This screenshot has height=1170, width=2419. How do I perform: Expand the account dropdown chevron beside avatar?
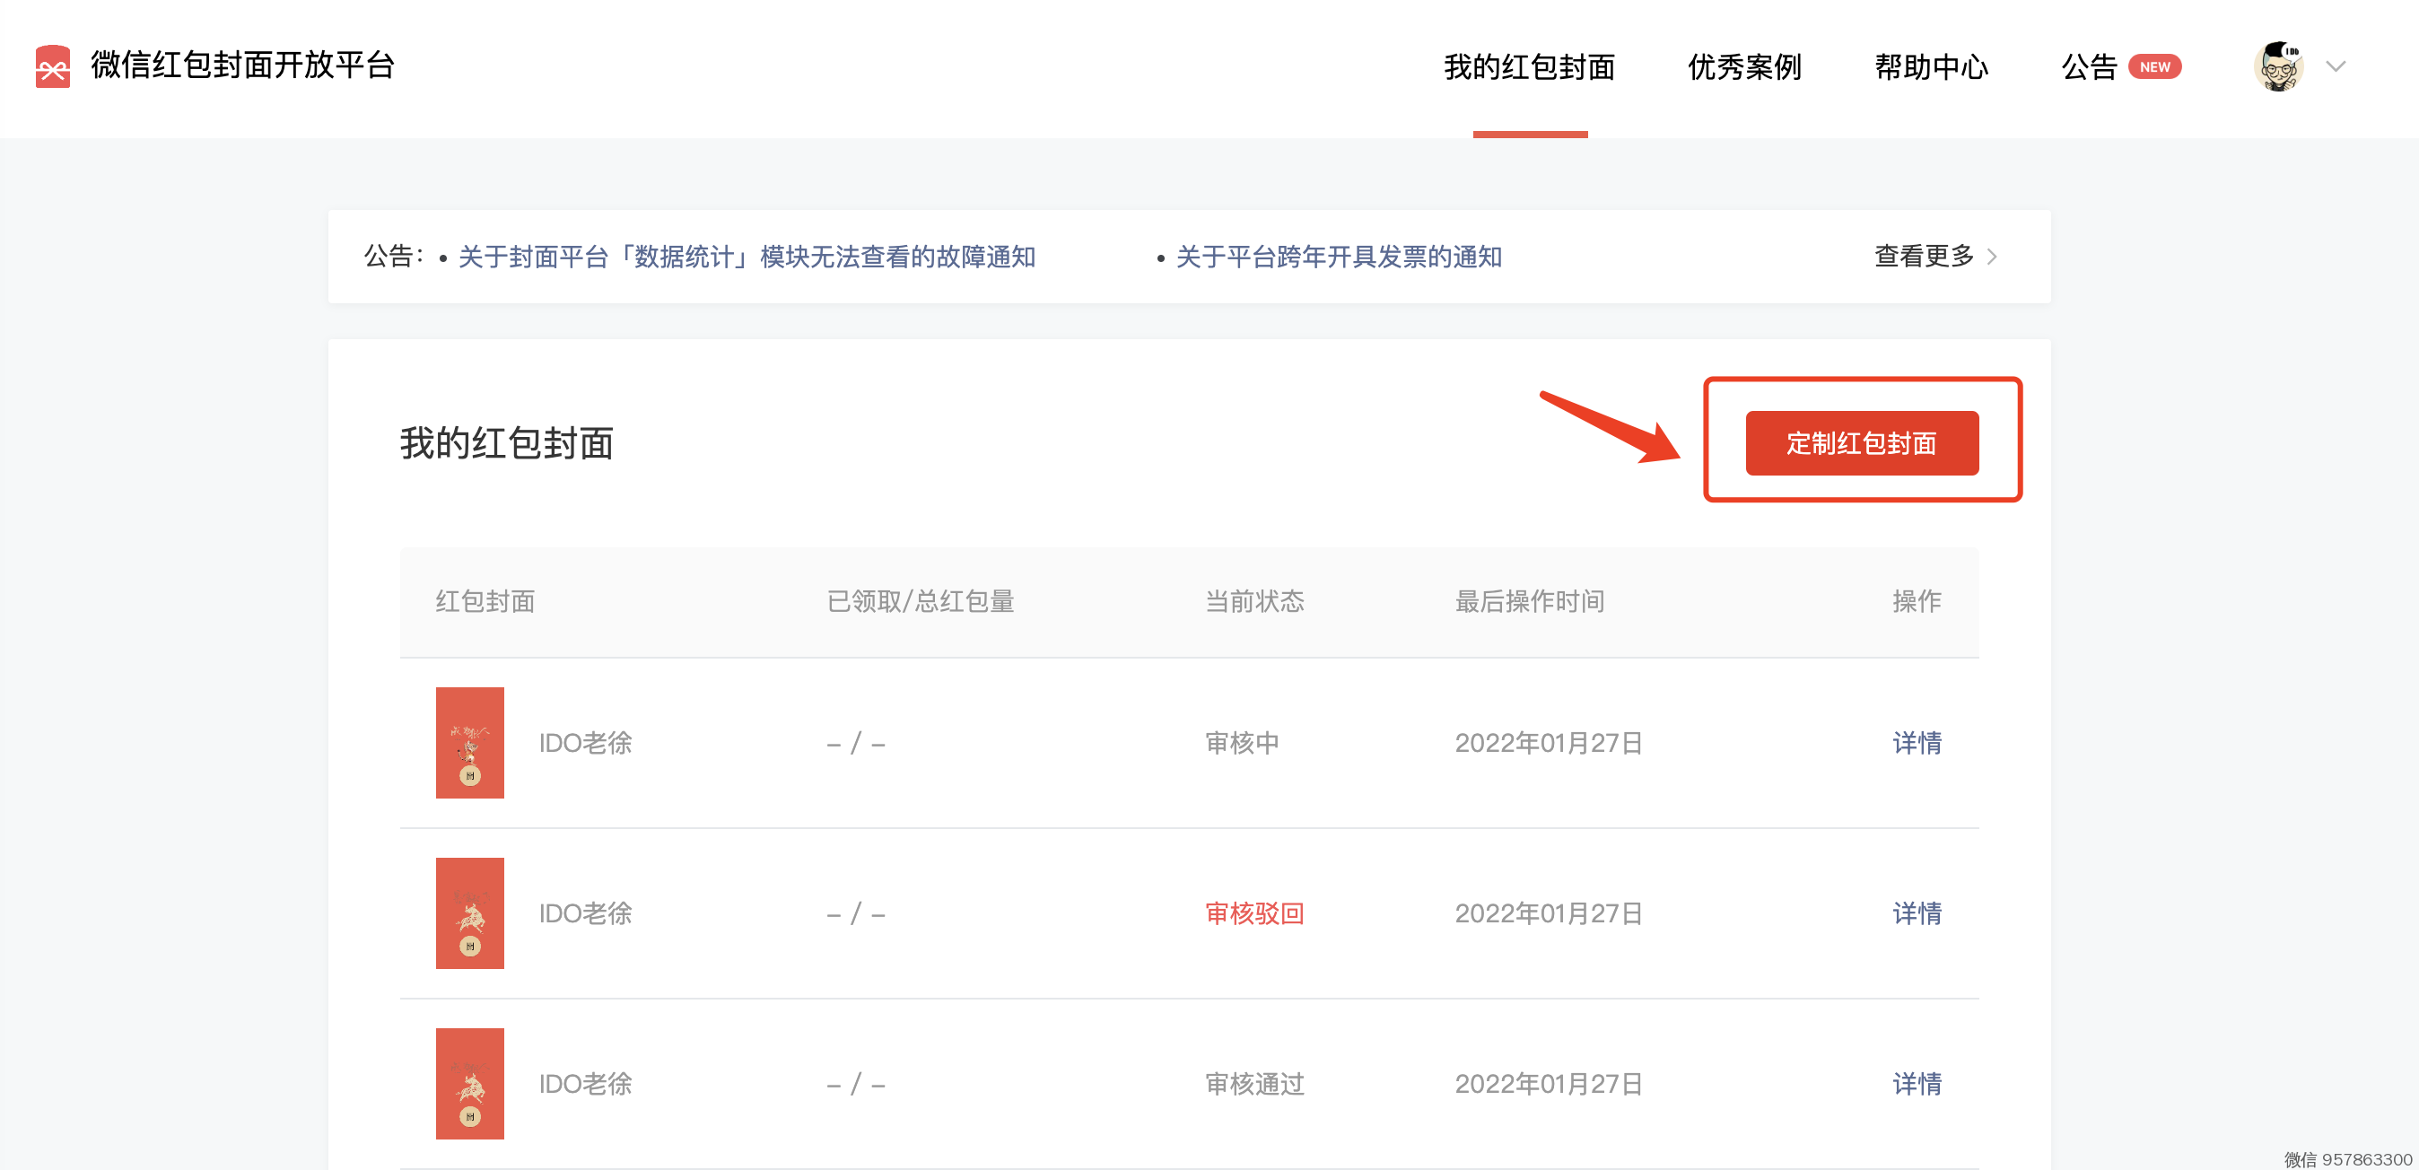tap(2336, 66)
